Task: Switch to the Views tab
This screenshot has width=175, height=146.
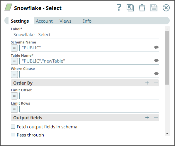Action: click(x=65, y=21)
